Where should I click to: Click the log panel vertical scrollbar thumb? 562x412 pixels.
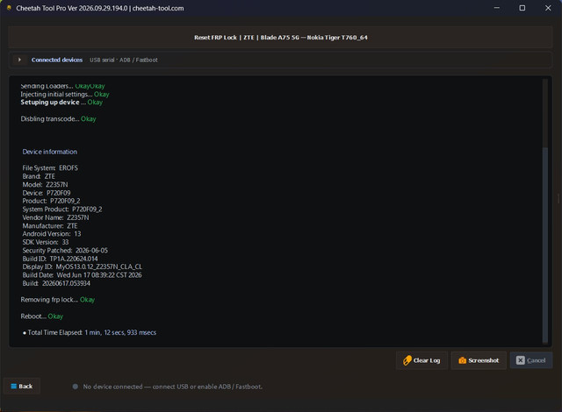point(544,245)
